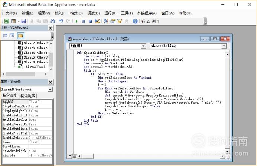Open the (通用) object dropdown

click(x=144, y=46)
